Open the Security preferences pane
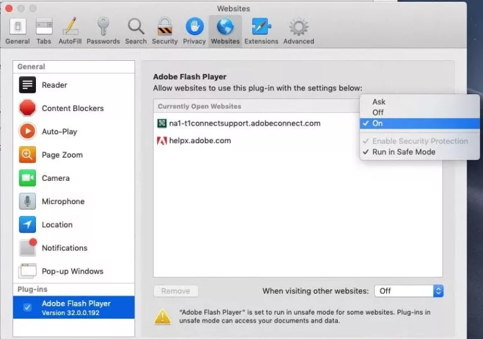The width and height of the screenshot is (483, 339). pos(165,31)
